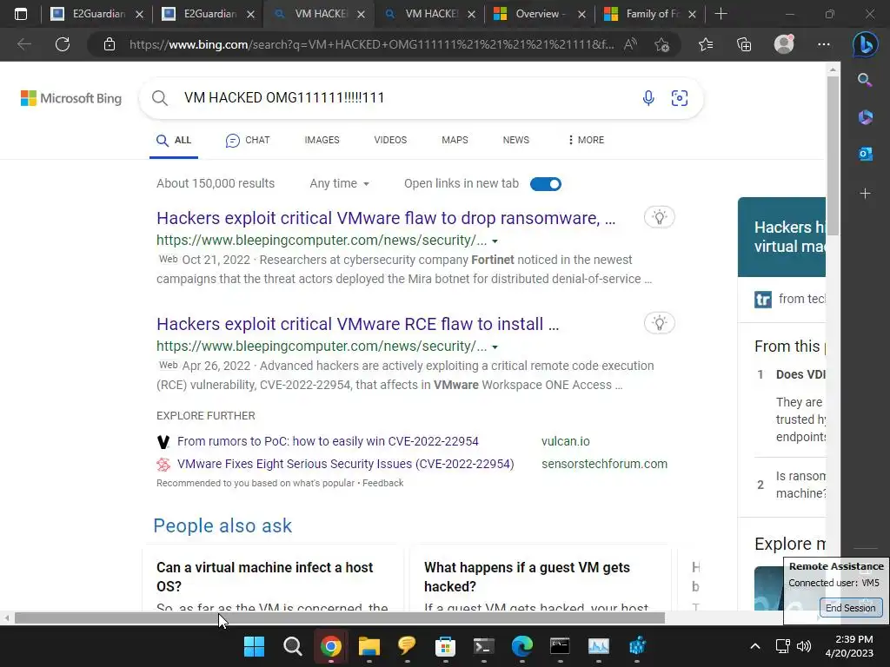Screen dimensions: 890x667
Task: Switch to the CHAT tab
Action: (248, 140)
